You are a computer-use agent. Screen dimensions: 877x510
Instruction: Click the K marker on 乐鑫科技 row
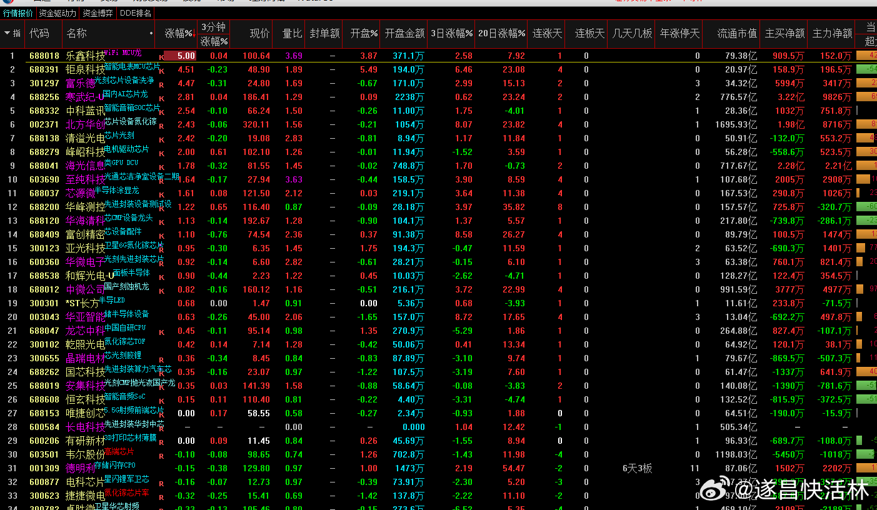tap(161, 57)
